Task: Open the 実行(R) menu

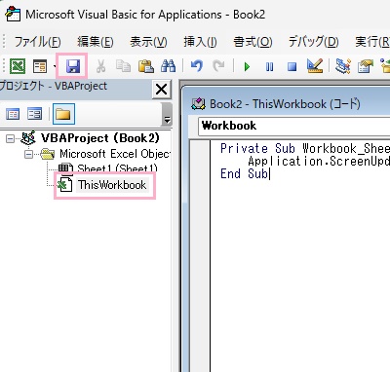Action: pos(372,42)
